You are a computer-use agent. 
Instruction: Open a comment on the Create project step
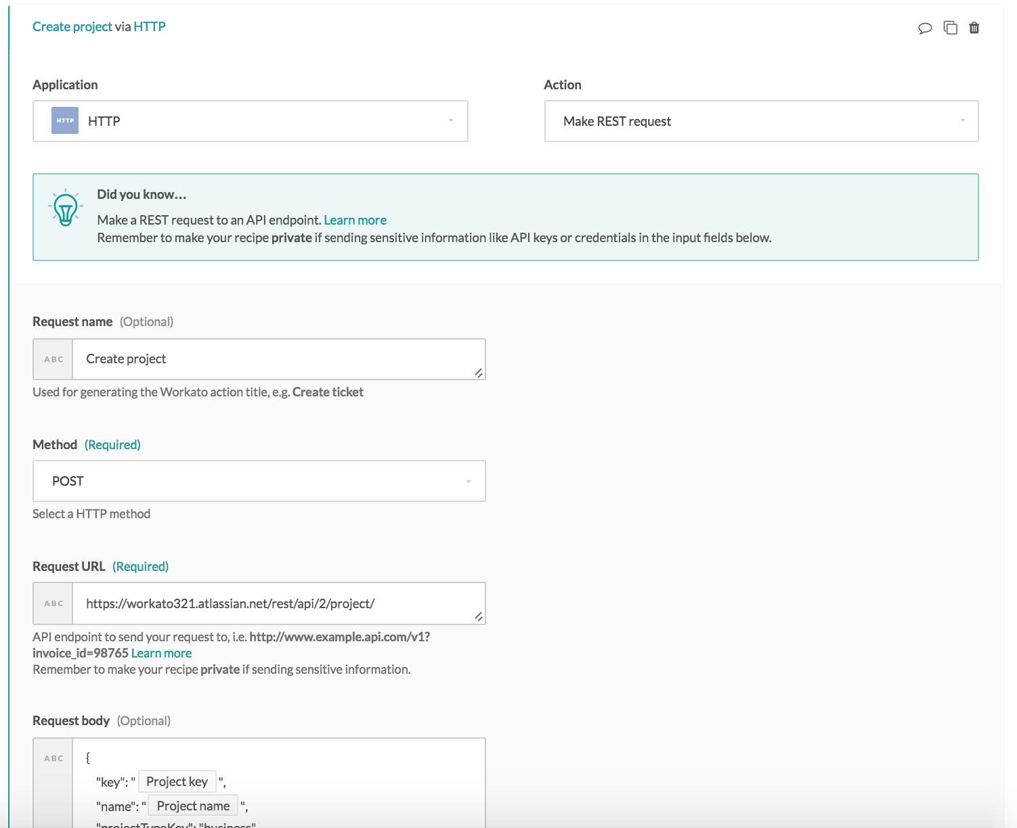pos(925,28)
